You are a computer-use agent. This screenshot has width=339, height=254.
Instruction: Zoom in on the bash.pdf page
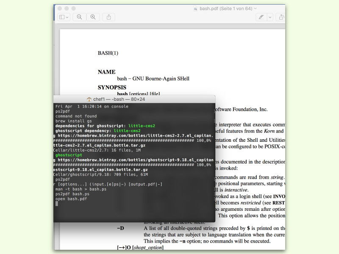[93, 17]
